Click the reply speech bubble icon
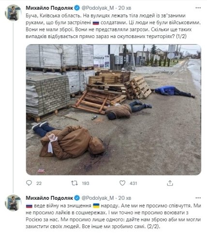207x233 pixels. 29,183
